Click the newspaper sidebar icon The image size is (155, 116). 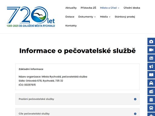click(151, 58)
